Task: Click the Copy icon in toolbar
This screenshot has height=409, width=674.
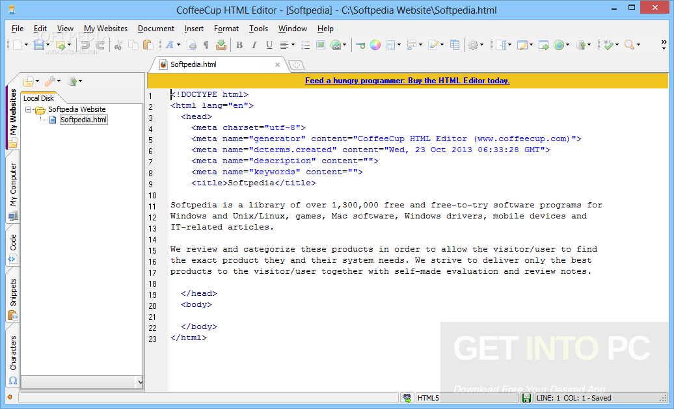Action: pos(133,45)
